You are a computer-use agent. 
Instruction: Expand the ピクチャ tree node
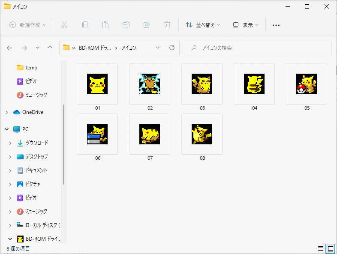click(10, 184)
